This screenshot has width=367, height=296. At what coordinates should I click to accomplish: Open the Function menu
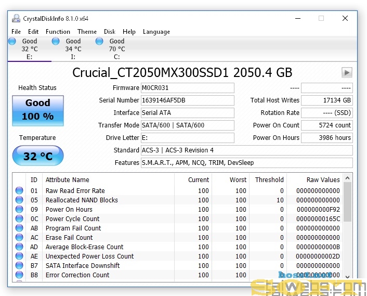[58, 32]
